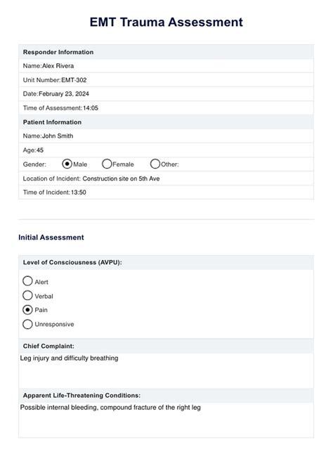
Task: Edit the patient Age field
Action: pyautogui.click(x=166, y=150)
